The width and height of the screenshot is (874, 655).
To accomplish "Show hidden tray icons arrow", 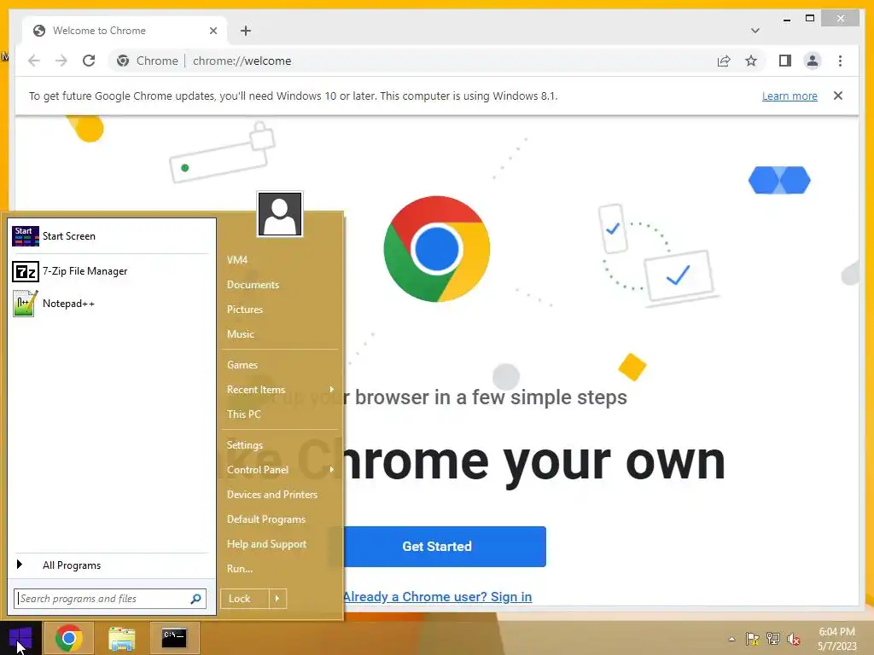I will point(731,639).
